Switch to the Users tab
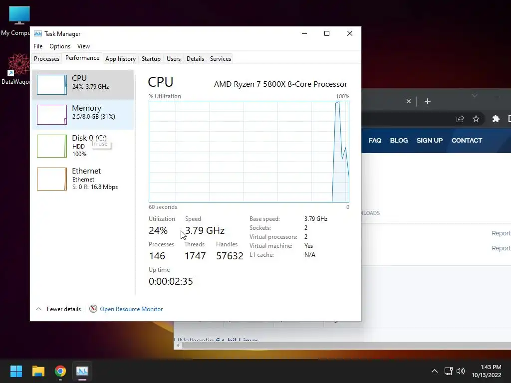 pyautogui.click(x=173, y=59)
